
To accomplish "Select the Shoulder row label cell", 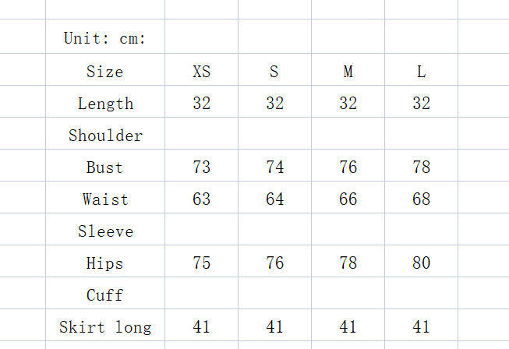I will [x=105, y=136].
